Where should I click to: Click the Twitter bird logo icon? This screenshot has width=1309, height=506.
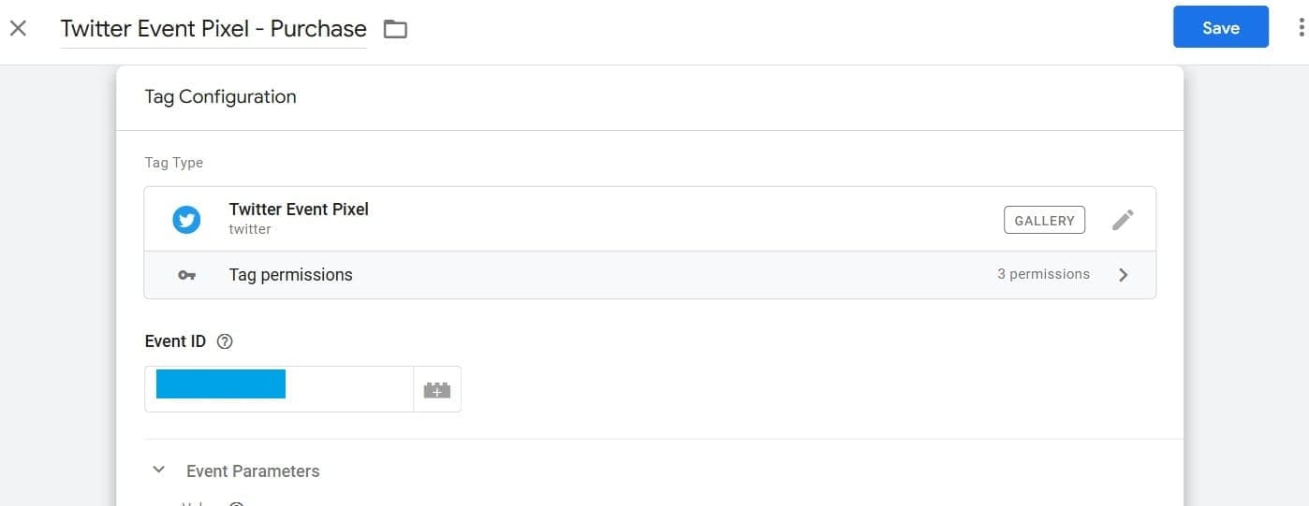pyautogui.click(x=186, y=220)
